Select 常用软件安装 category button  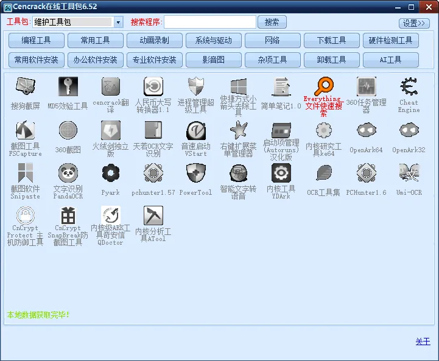tap(37, 60)
